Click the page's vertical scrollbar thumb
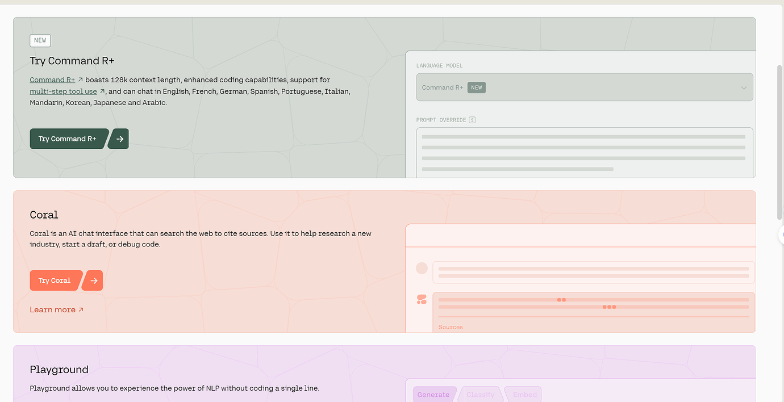This screenshot has height=402, width=784. pos(779,142)
